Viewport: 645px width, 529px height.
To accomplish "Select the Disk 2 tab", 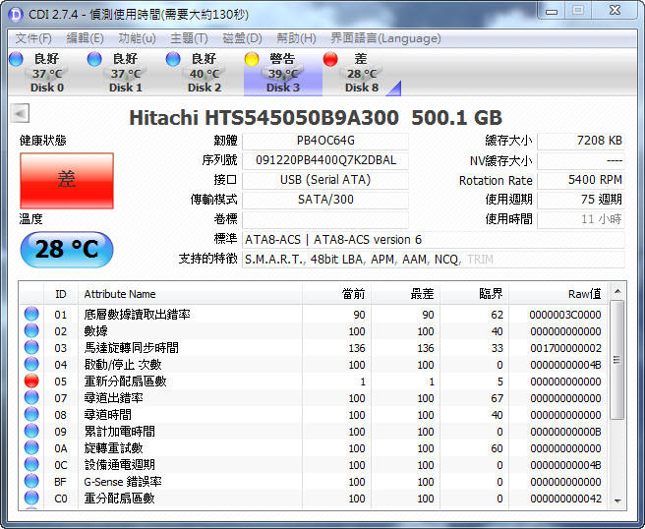I will click(x=205, y=73).
